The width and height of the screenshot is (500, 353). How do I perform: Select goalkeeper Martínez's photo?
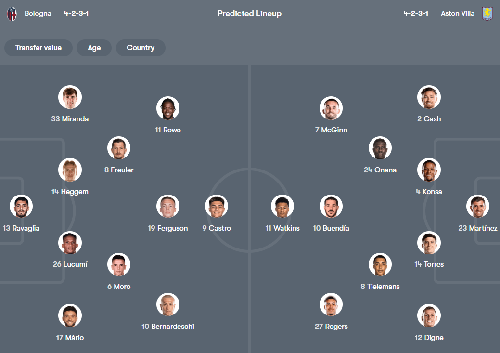click(x=478, y=207)
